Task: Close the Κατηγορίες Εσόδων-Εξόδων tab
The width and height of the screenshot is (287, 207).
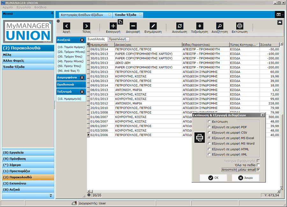Action: click(109, 15)
